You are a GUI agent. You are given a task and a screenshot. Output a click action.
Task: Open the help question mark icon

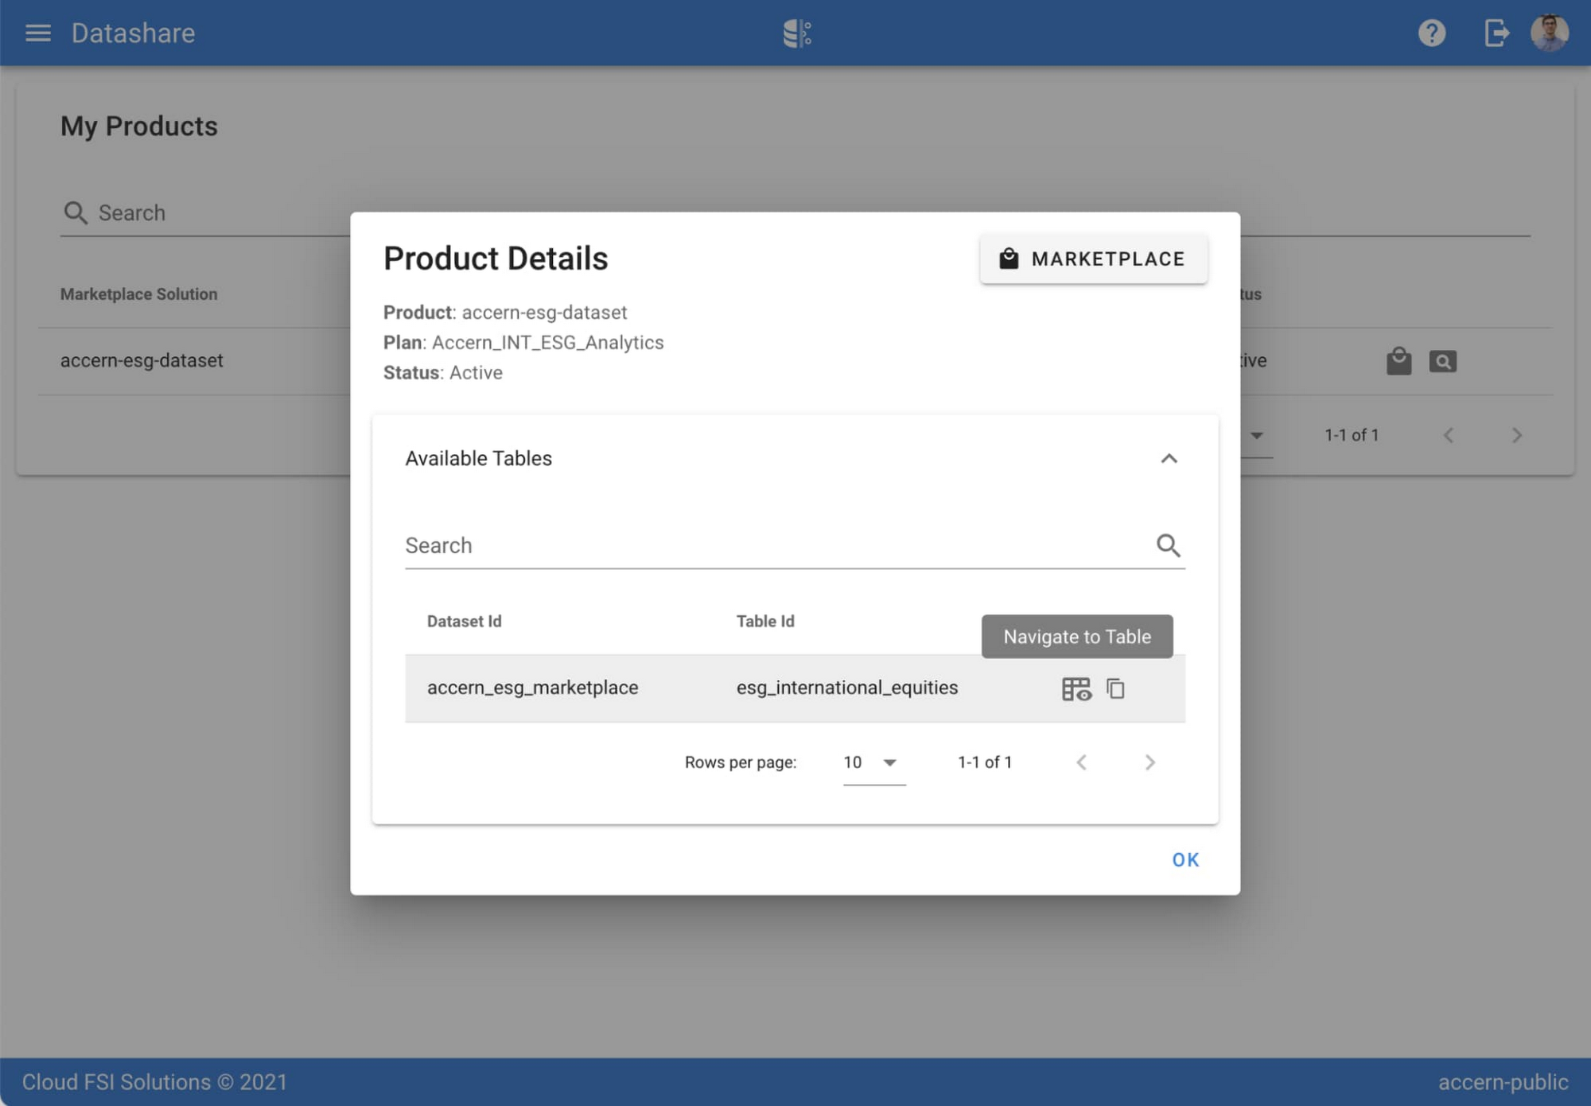click(1431, 33)
